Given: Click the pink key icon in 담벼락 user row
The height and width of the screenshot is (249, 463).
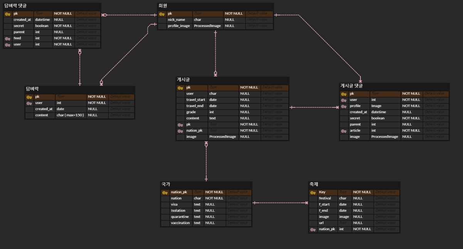Looking at the screenshot, I should click(29, 103).
